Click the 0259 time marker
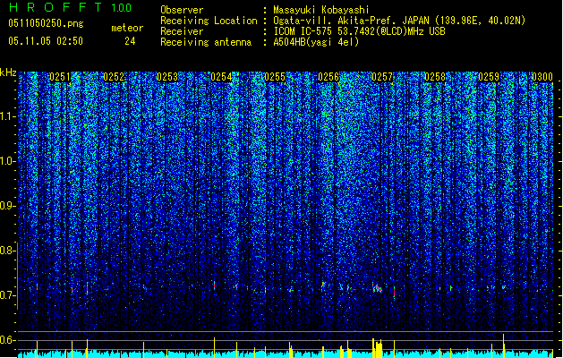 pyautogui.click(x=489, y=77)
